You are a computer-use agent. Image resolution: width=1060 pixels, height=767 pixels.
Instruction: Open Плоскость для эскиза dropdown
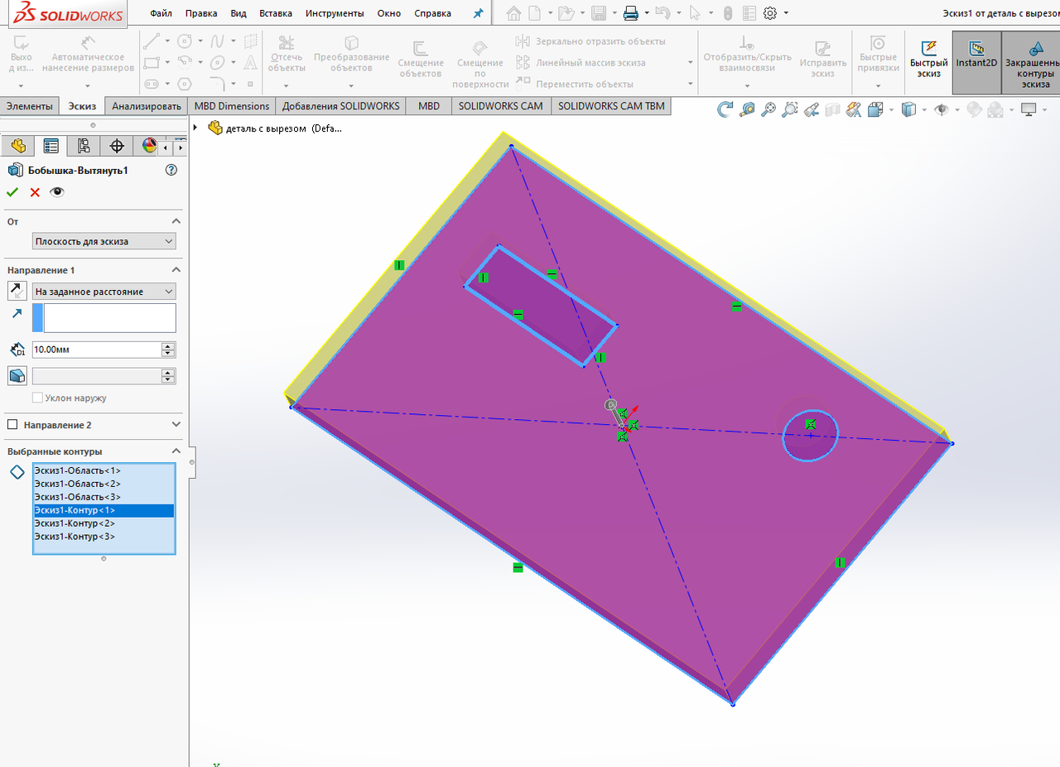pyautogui.click(x=104, y=241)
